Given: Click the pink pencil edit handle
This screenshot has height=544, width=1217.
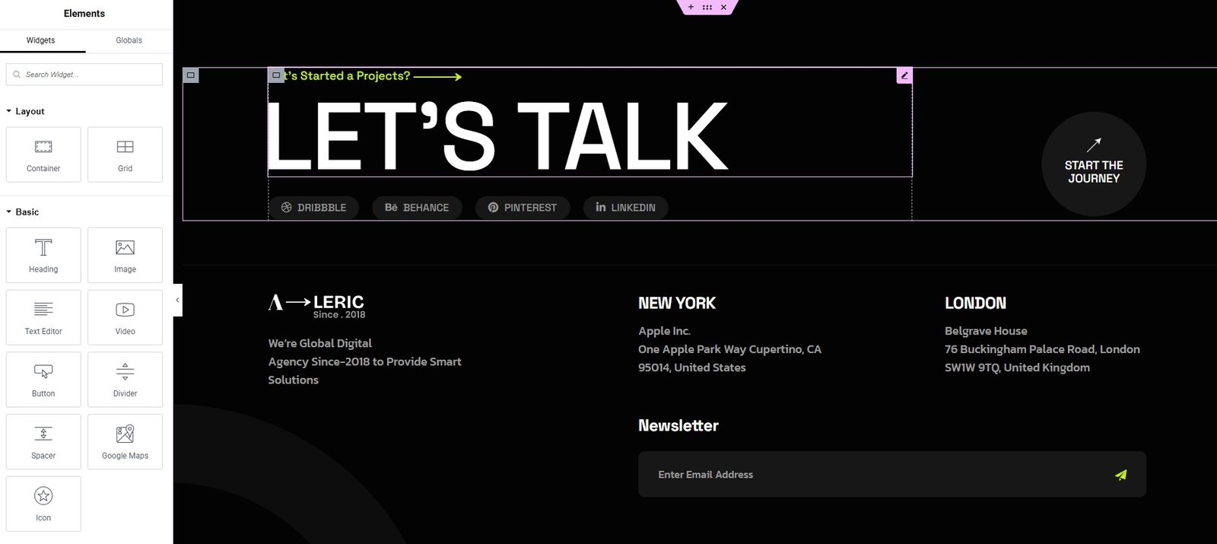Looking at the screenshot, I should click(x=904, y=75).
